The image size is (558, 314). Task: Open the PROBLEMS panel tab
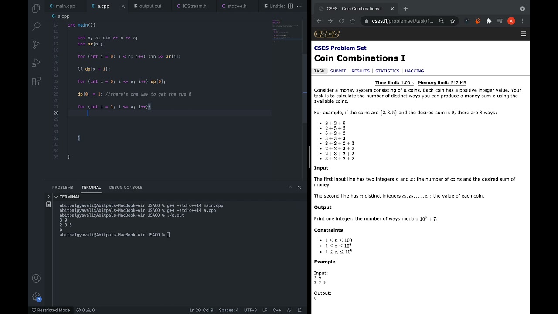[63, 187]
